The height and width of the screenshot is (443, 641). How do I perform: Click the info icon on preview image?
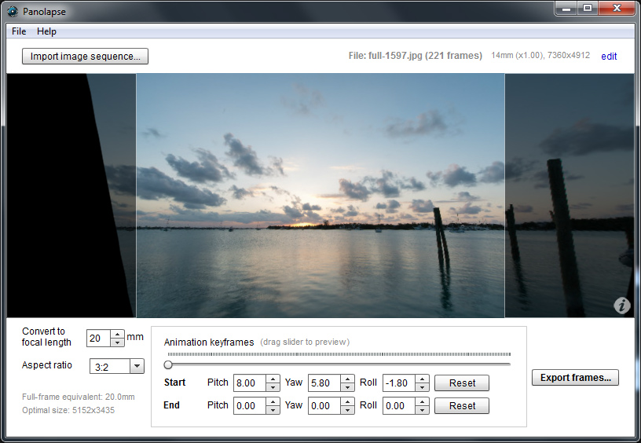click(x=621, y=306)
